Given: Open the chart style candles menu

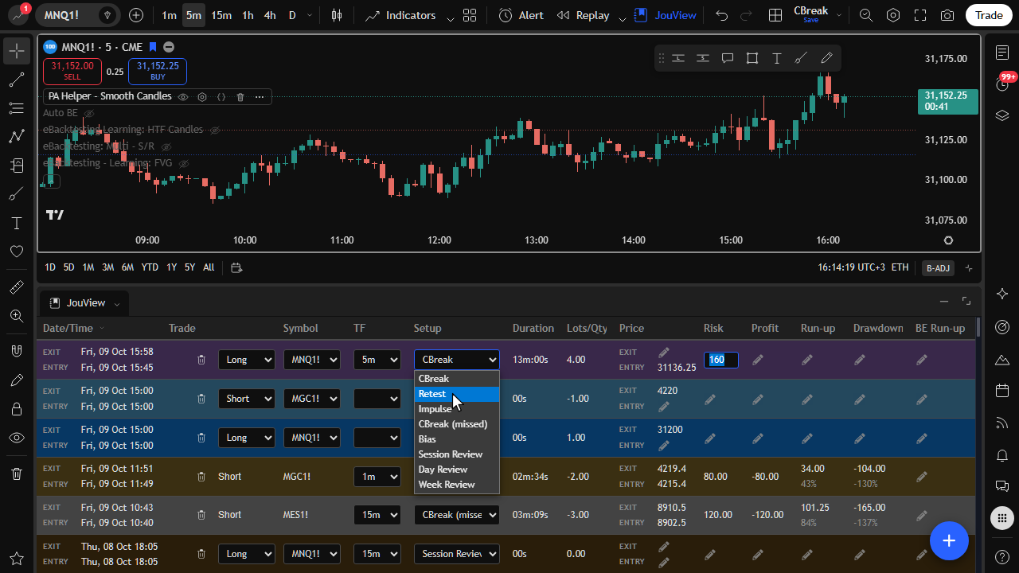Looking at the screenshot, I should (x=337, y=15).
